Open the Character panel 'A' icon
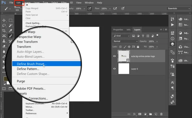The width and height of the screenshot is (192, 118). 172,82
